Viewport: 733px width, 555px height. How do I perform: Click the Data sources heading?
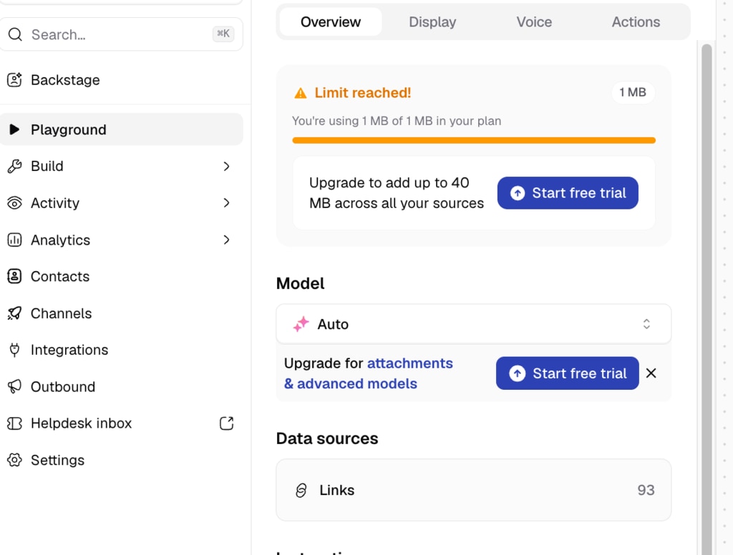pos(327,438)
